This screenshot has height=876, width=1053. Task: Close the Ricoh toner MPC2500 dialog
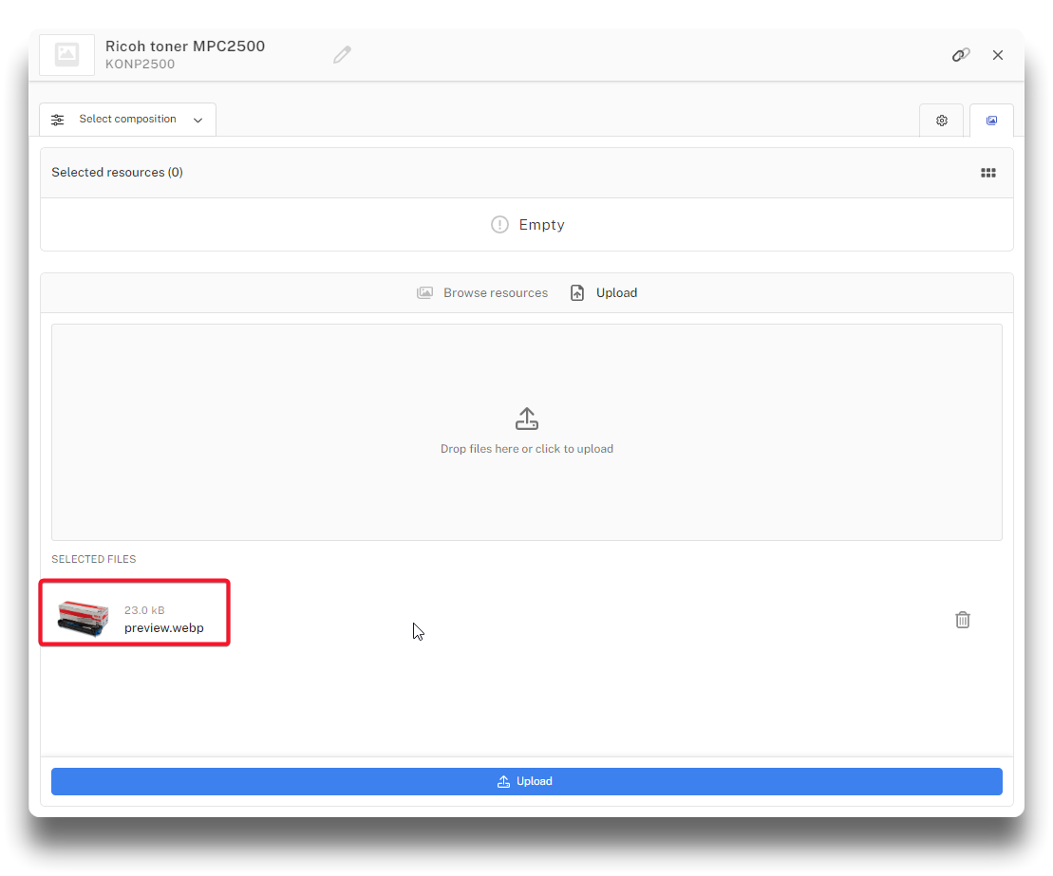[x=997, y=55]
